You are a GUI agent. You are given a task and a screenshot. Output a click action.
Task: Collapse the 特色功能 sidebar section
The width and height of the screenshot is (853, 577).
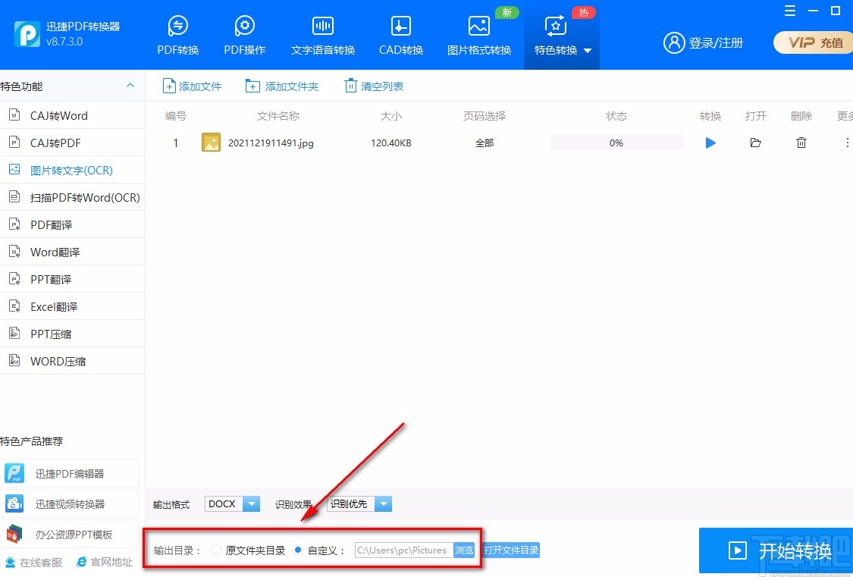click(130, 86)
